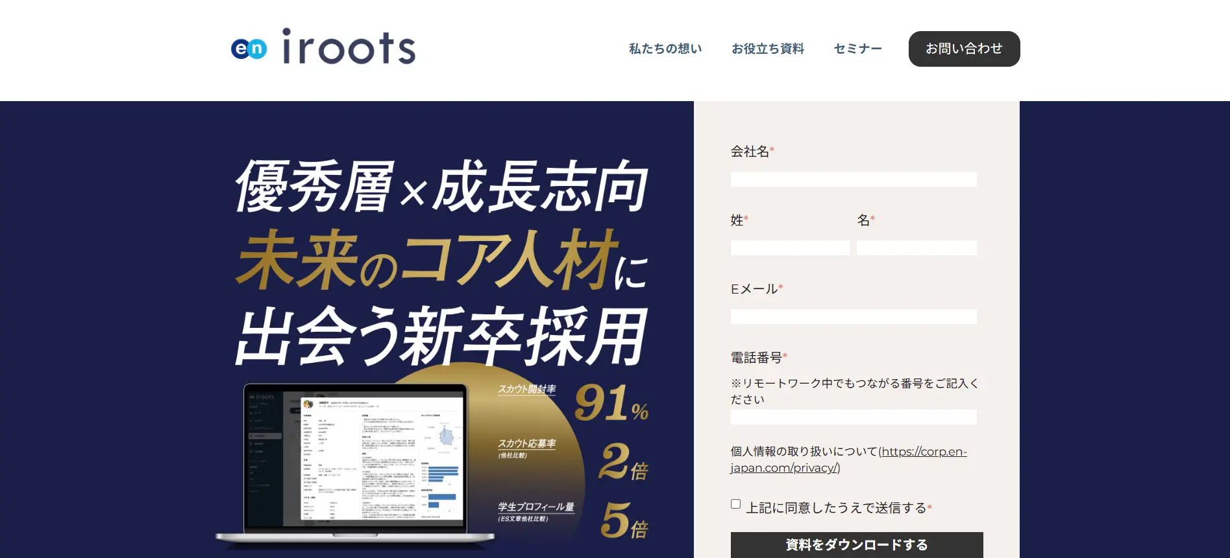
Task: Click the 資料をダウンロードする button
Action: pos(857,545)
